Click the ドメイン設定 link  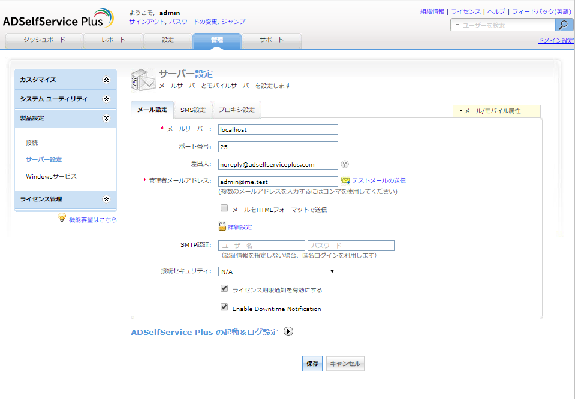(x=556, y=40)
